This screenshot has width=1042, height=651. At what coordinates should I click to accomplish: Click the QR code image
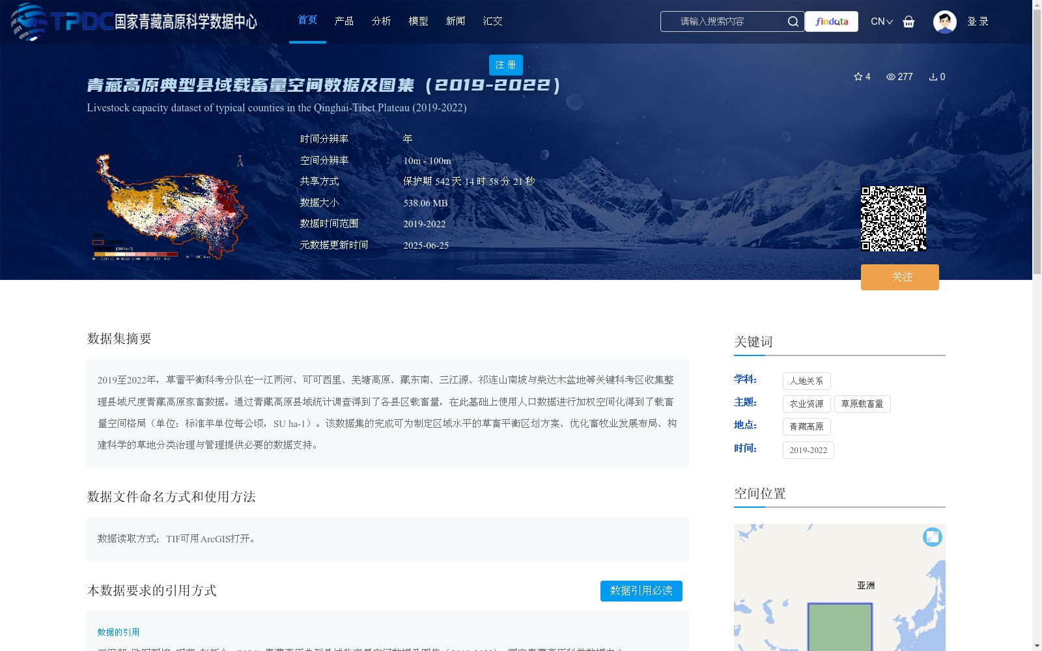click(x=894, y=219)
